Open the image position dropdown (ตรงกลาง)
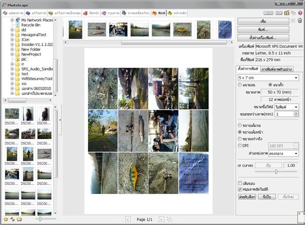 284,153
